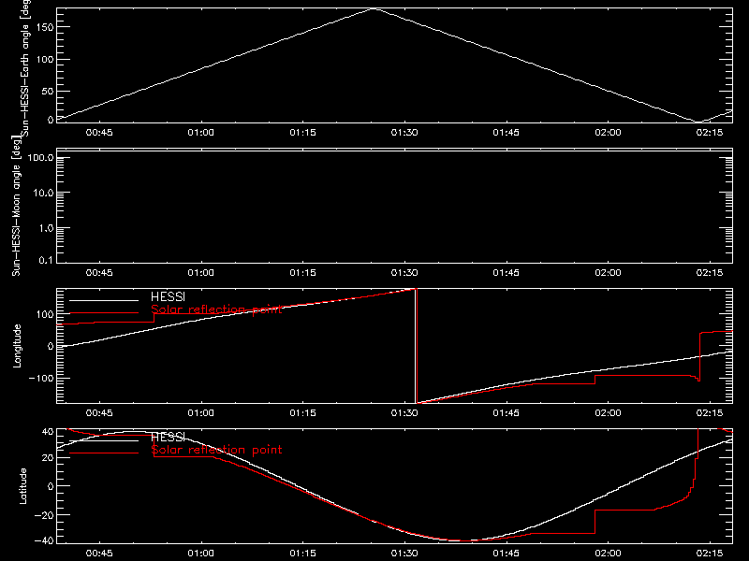Select 02:00 time label under Sun-HESSI-Moon plot
The width and height of the screenshot is (749, 561).
pyautogui.click(x=608, y=272)
